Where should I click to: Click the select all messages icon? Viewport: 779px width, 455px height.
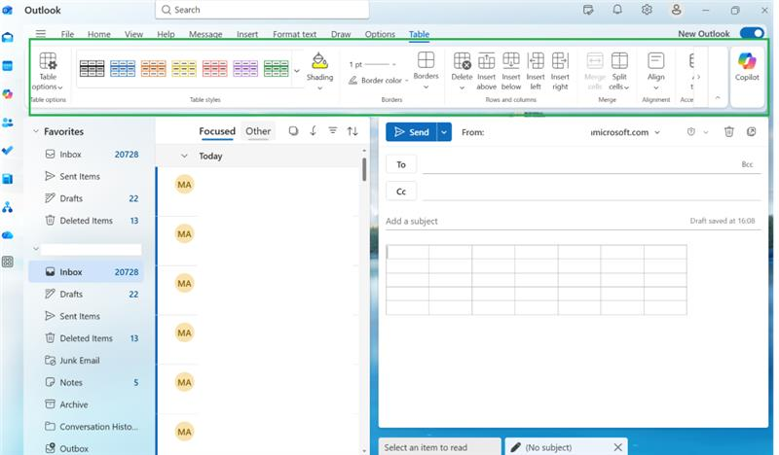click(x=294, y=131)
